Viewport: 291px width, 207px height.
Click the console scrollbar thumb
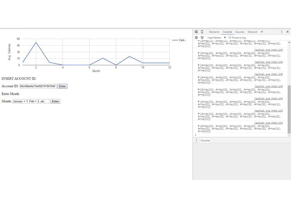click(x=289, y=109)
